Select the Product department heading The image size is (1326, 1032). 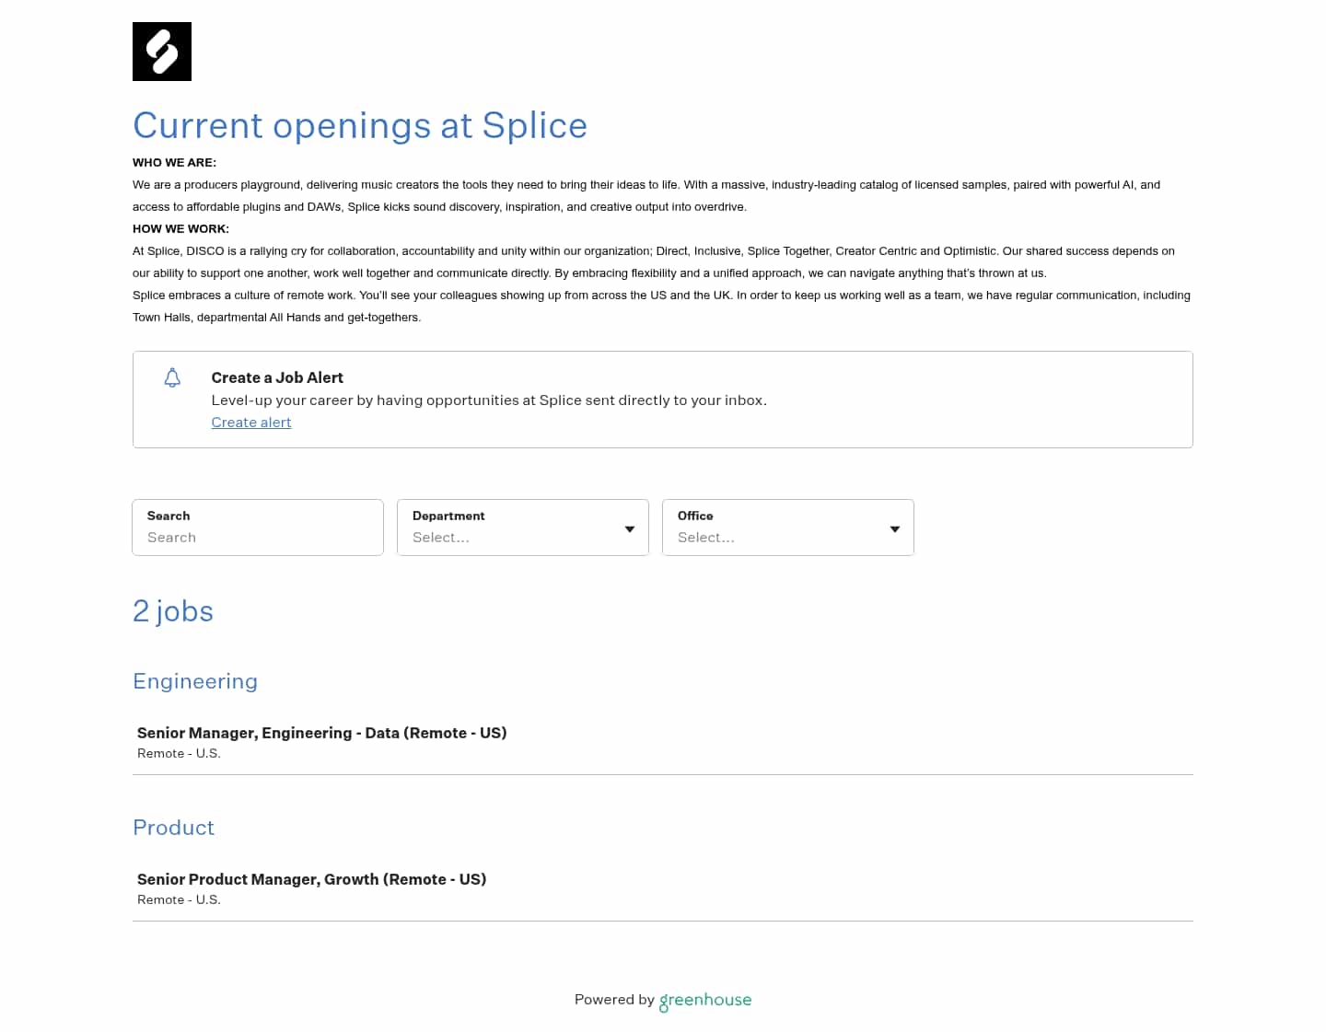tap(174, 828)
